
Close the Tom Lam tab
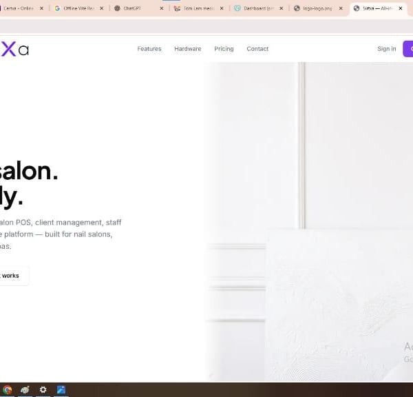[222, 8]
